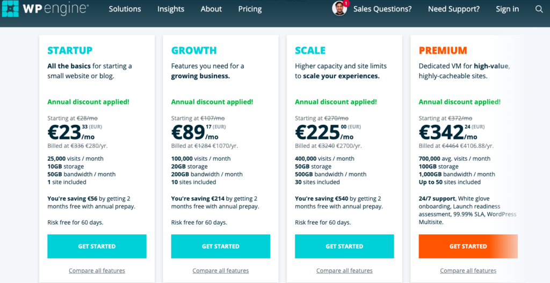Compare all features under Scale plan
Image resolution: width=550 pixels, height=283 pixels.
click(344, 270)
